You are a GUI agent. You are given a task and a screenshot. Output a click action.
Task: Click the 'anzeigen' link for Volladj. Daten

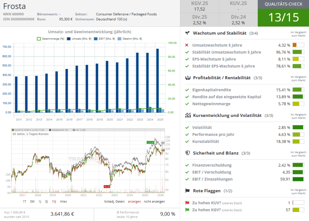click(134, 201)
